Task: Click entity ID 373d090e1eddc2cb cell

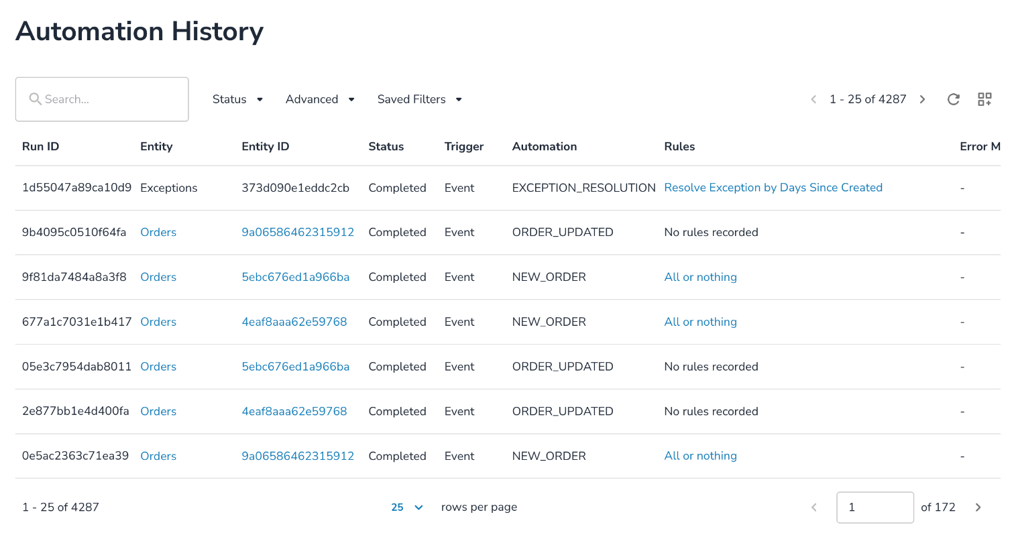Action: coord(296,188)
